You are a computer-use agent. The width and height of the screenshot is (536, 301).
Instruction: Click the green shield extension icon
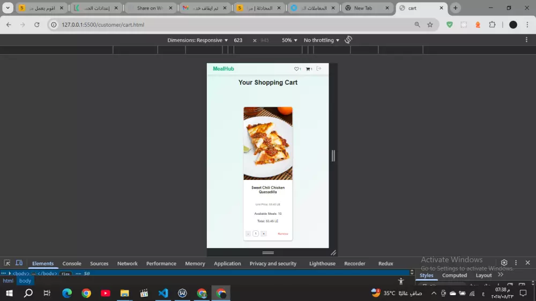[x=450, y=25]
